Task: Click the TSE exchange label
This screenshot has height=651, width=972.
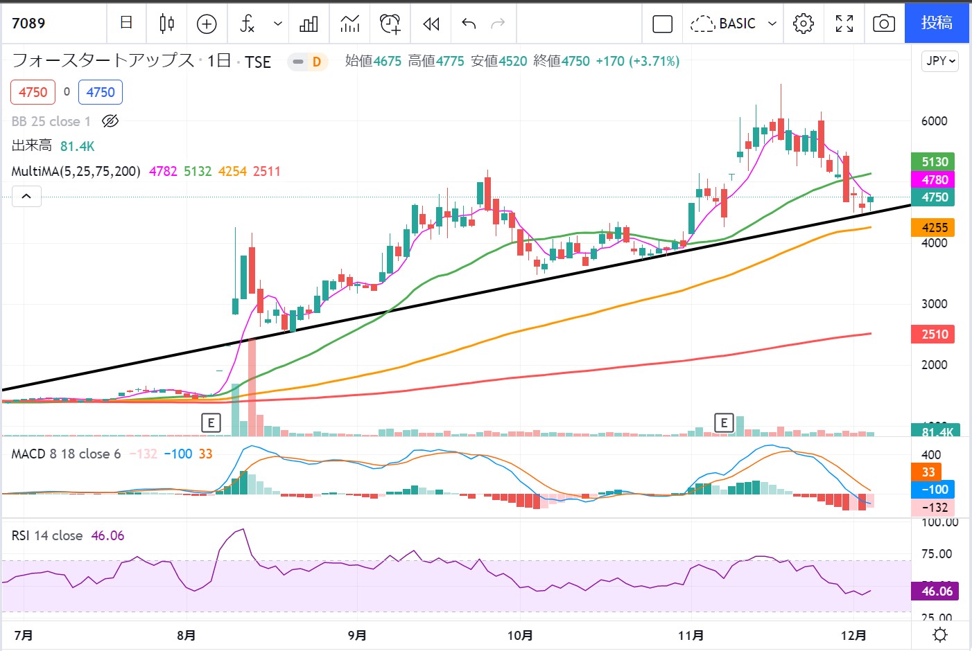Action: (258, 62)
